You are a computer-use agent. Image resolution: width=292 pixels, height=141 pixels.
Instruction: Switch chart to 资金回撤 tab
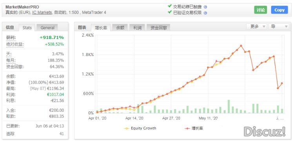click(158, 28)
